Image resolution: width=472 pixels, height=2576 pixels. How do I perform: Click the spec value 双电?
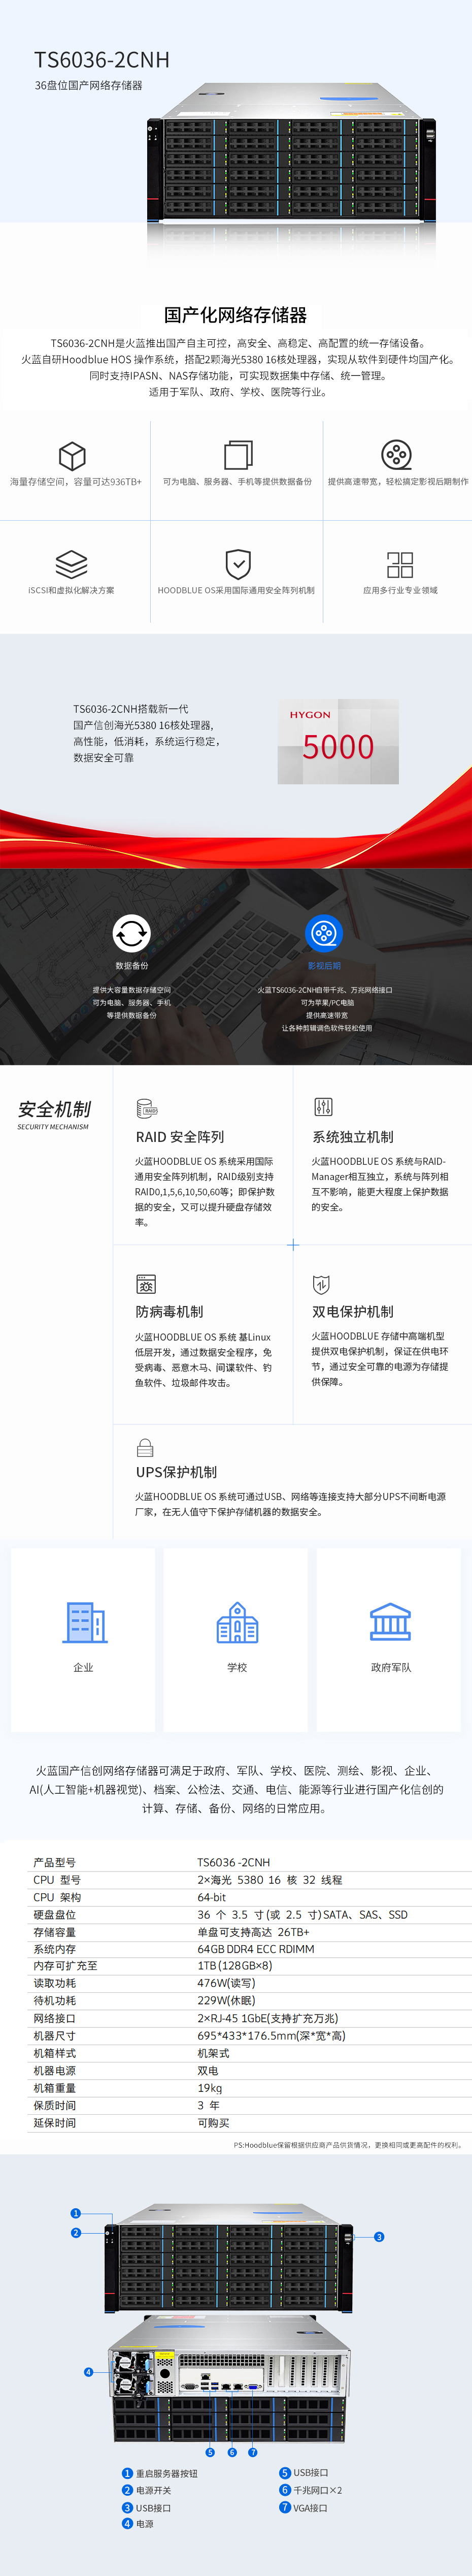pyautogui.click(x=207, y=2070)
